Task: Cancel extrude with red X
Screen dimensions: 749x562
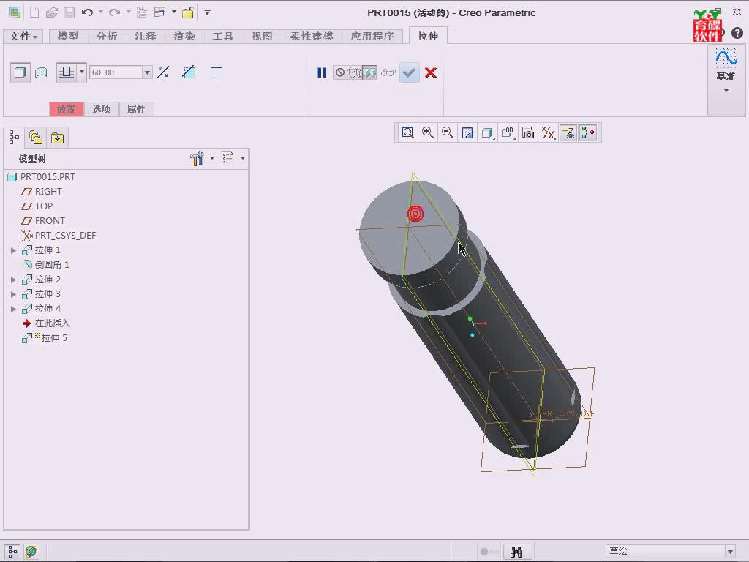Action: (430, 72)
